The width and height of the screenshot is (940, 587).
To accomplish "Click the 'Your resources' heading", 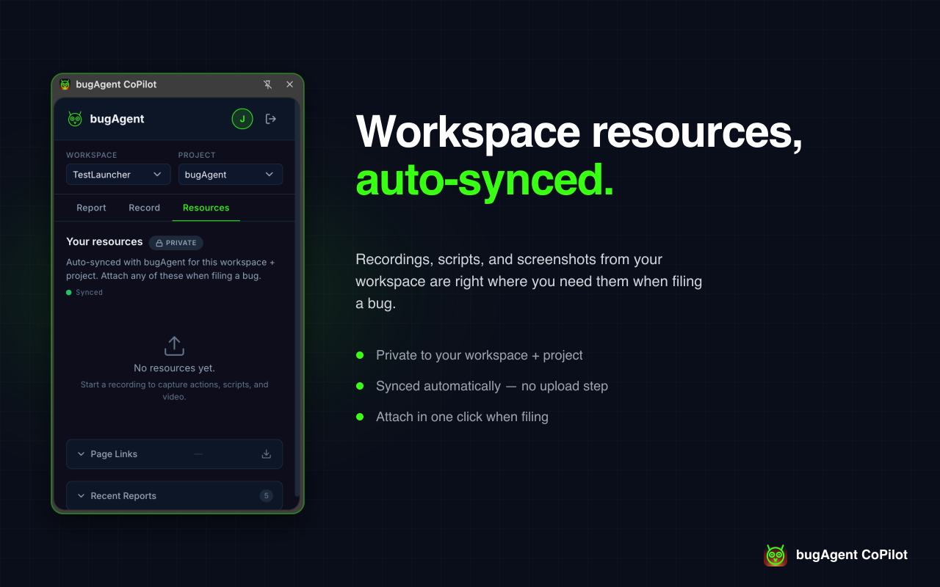I will 104,241.
